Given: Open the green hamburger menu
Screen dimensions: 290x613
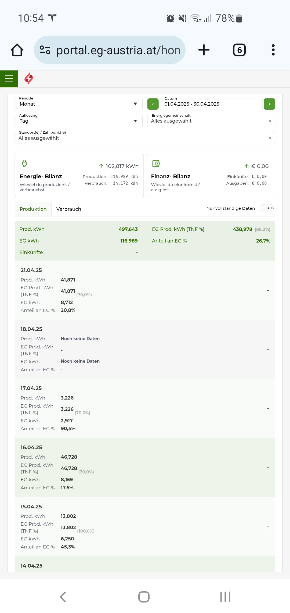Looking at the screenshot, I should click(x=9, y=79).
